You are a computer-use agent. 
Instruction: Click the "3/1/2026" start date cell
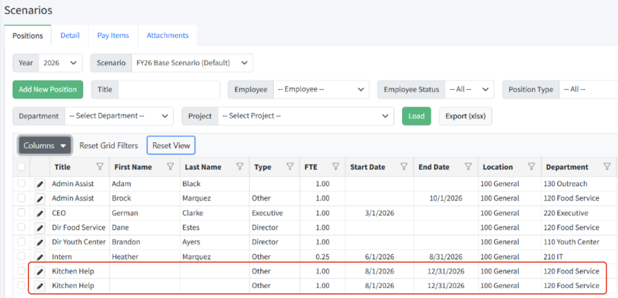[380, 213]
